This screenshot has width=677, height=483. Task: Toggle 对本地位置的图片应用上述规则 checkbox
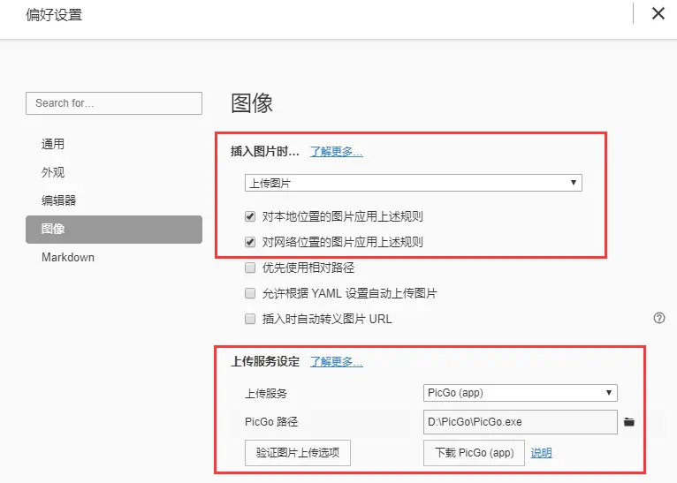point(250,216)
